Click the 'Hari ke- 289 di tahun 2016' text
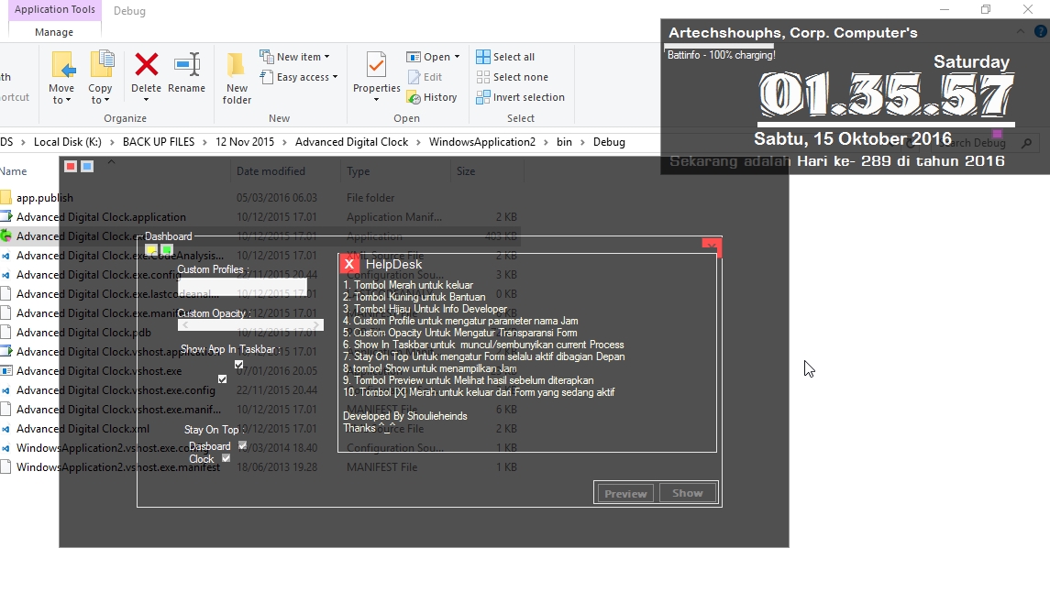 (901, 160)
